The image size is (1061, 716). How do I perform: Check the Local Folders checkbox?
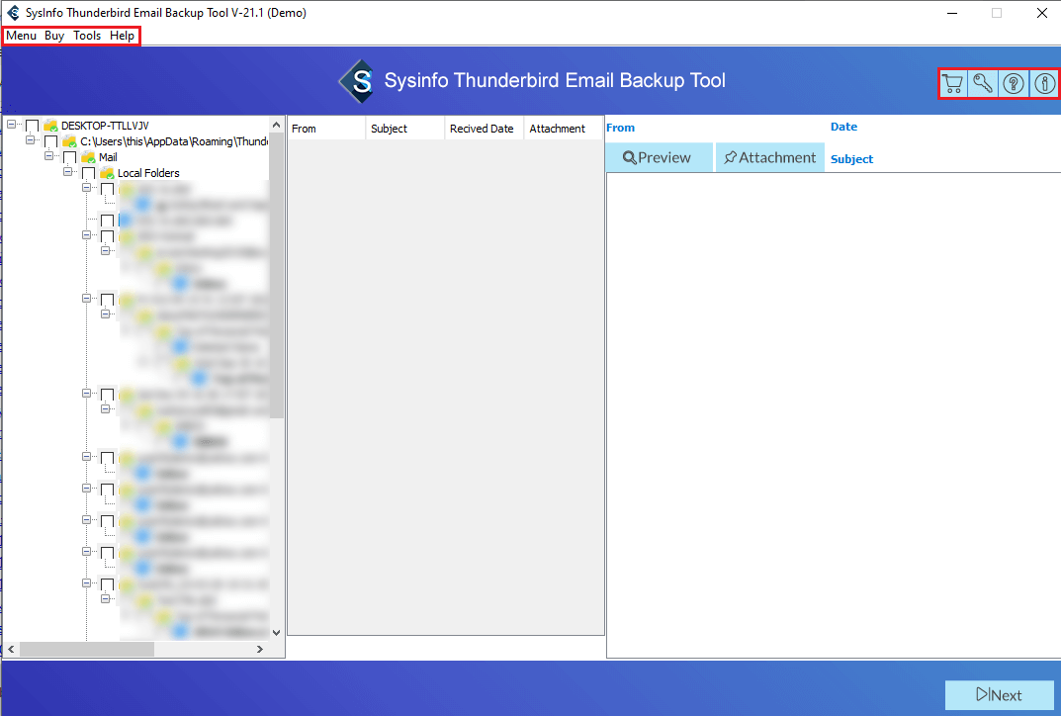(x=89, y=173)
